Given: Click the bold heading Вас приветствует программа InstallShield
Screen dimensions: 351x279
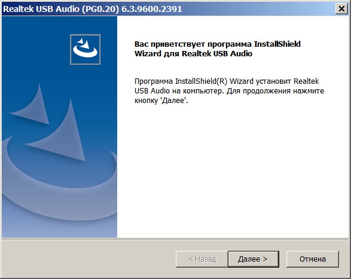Looking at the screenshot, I should pos(218,44).
